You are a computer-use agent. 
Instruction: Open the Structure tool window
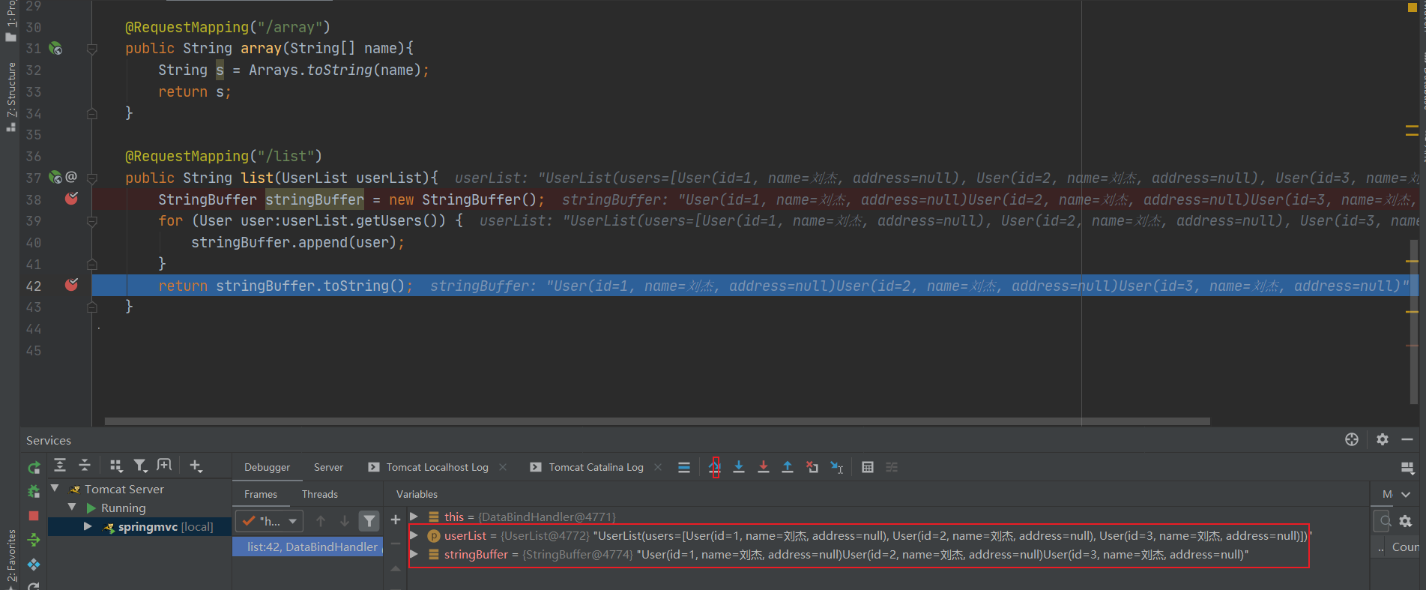point(10,97)
